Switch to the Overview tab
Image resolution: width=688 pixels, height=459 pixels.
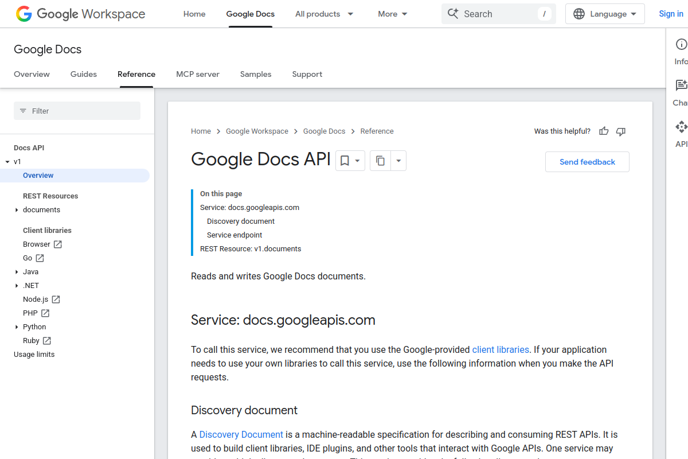32,74
